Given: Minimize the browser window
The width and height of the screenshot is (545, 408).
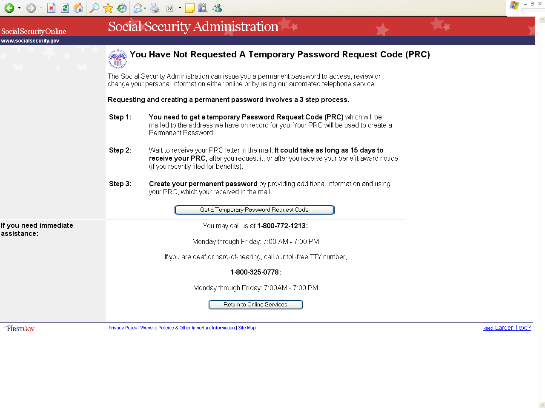Looking at the screenshot, I should click(525, 4).
